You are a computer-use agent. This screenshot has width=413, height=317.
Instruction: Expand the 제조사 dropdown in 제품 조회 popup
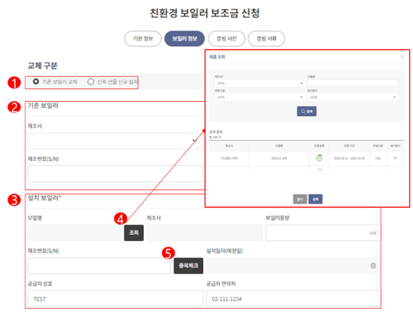click(x=259, y=83)
